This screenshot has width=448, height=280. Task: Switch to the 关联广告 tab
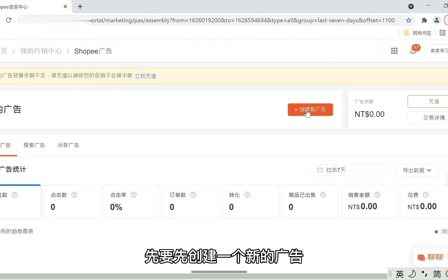[x=68, y=145]
